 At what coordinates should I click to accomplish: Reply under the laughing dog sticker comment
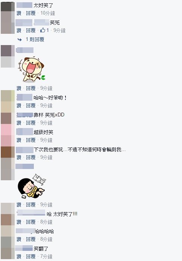click(x=31, y=88)
